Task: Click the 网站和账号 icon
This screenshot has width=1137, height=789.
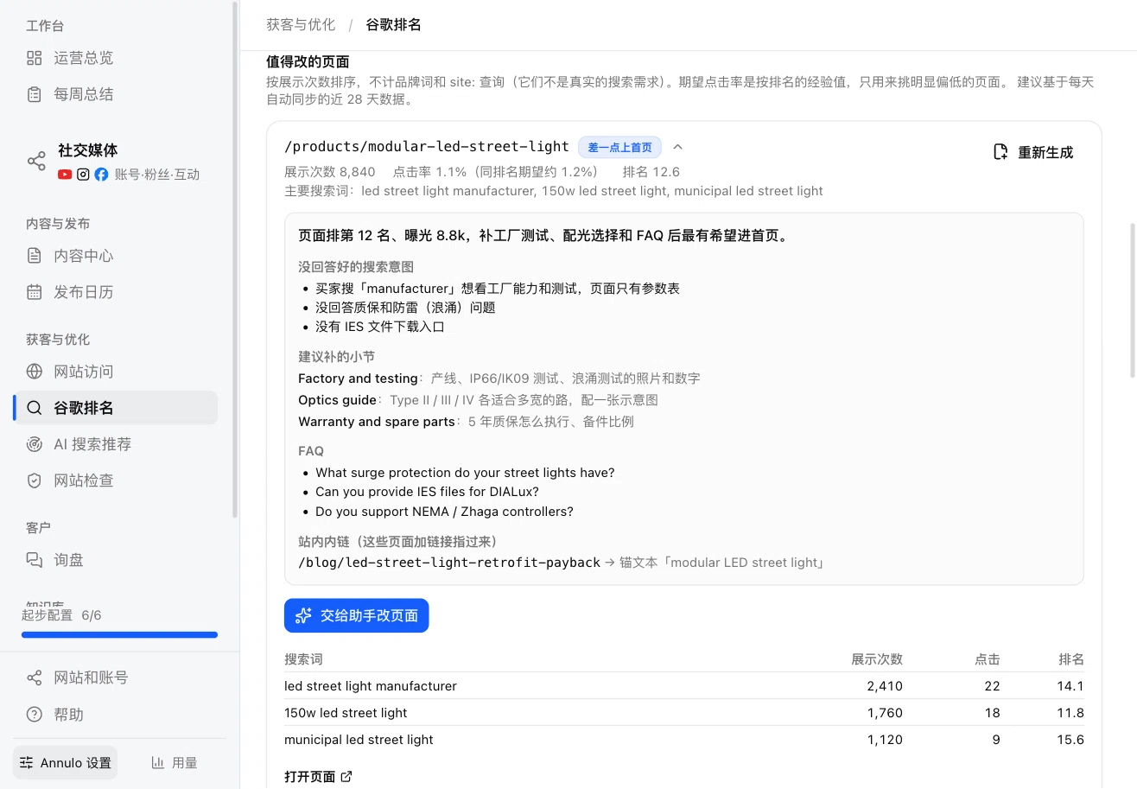Action: point(35,678)
